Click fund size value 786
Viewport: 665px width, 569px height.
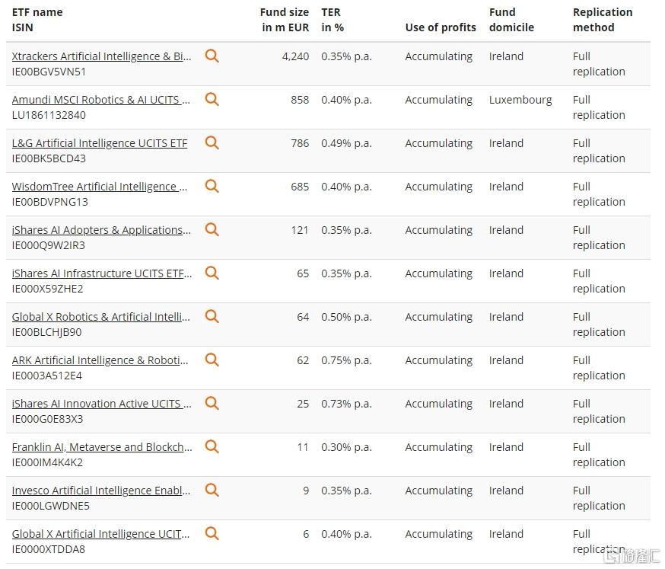pos(300,143)
